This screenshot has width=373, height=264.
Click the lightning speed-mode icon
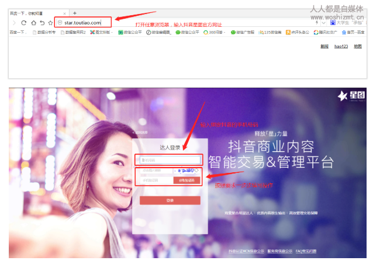317,23
